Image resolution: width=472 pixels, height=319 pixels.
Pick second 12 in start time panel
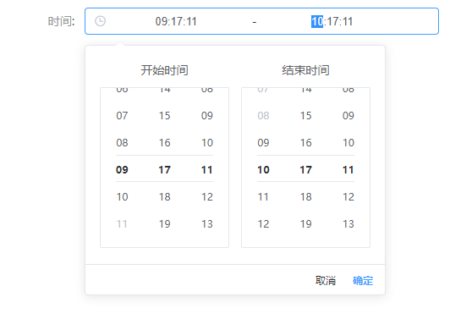(x=207, y=196)
